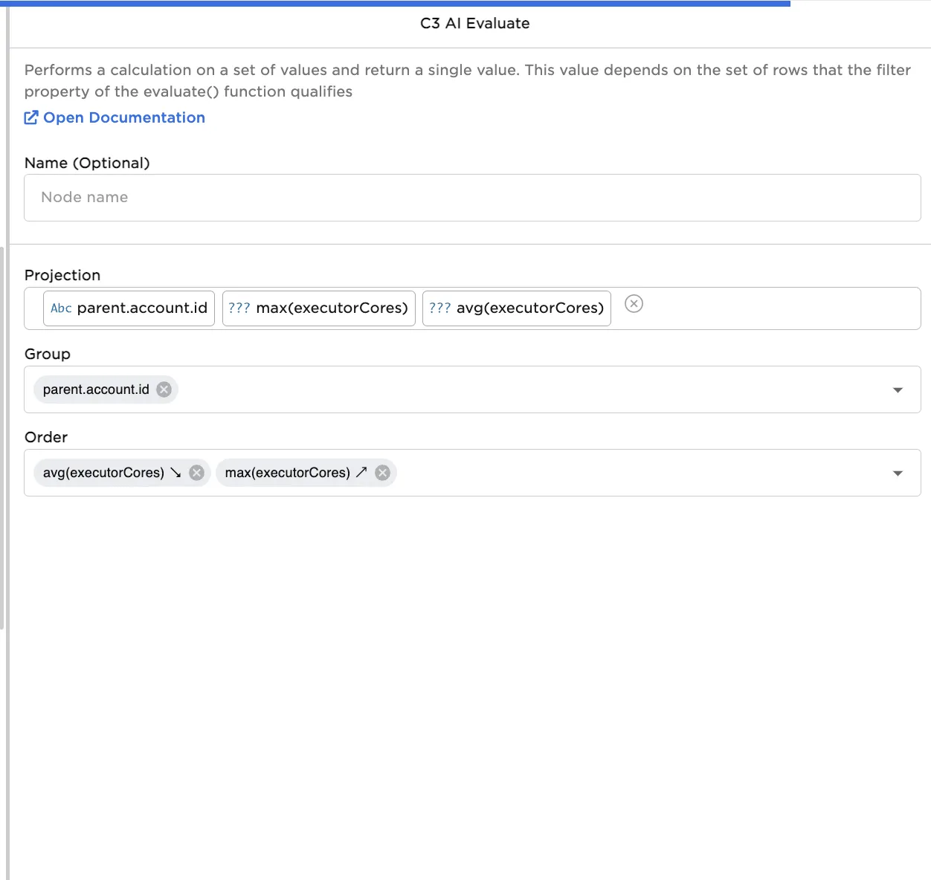Click the ??? type icon on max(executorCores)
The width and height of the screenshot is (931, 880).
(x=239, y=308)
